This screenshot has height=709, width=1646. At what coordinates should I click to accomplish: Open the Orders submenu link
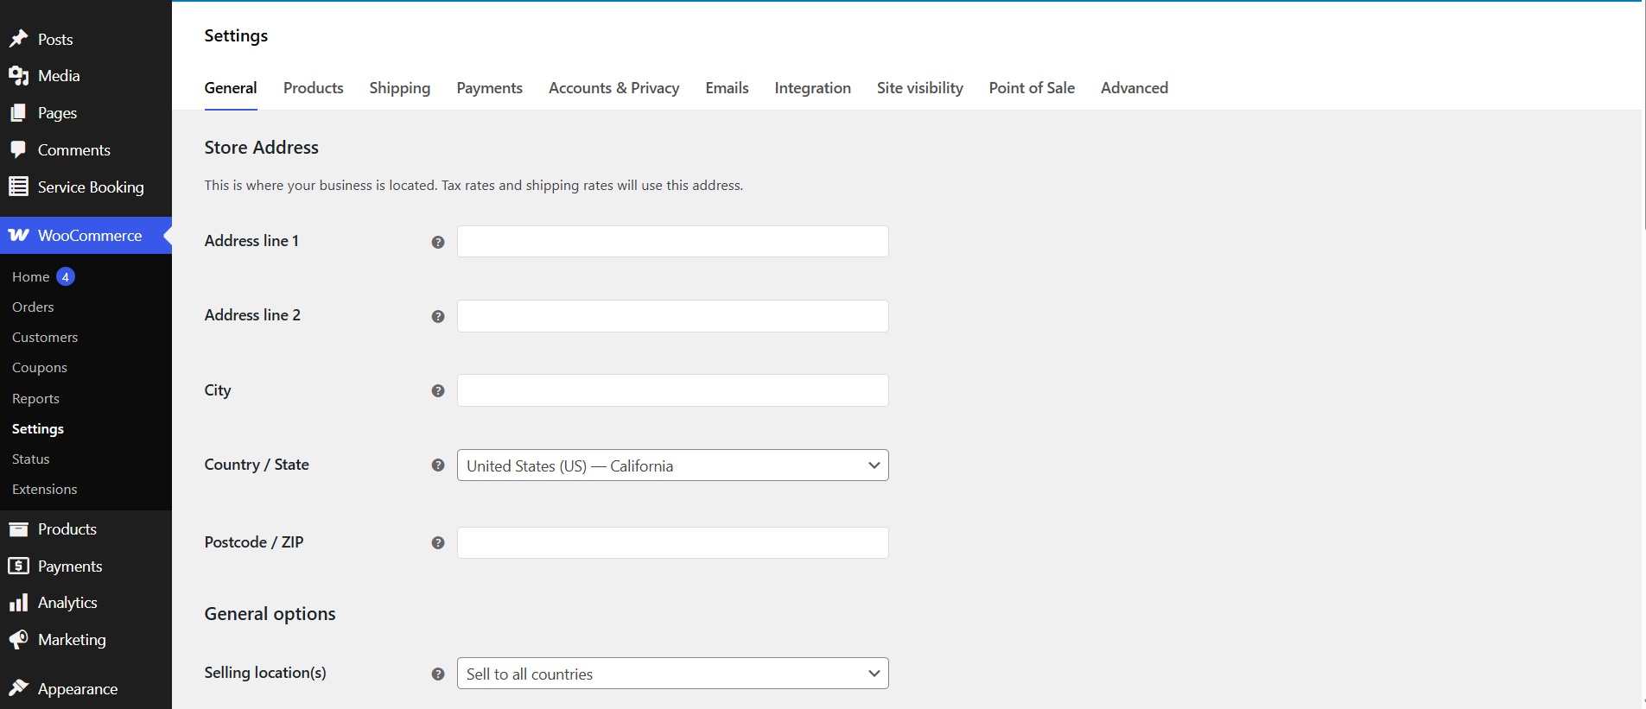coord(33,307)
